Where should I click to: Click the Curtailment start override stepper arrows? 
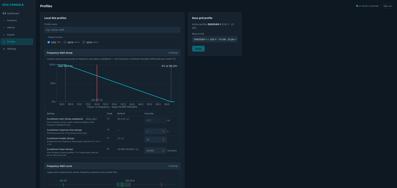(163, 120)
